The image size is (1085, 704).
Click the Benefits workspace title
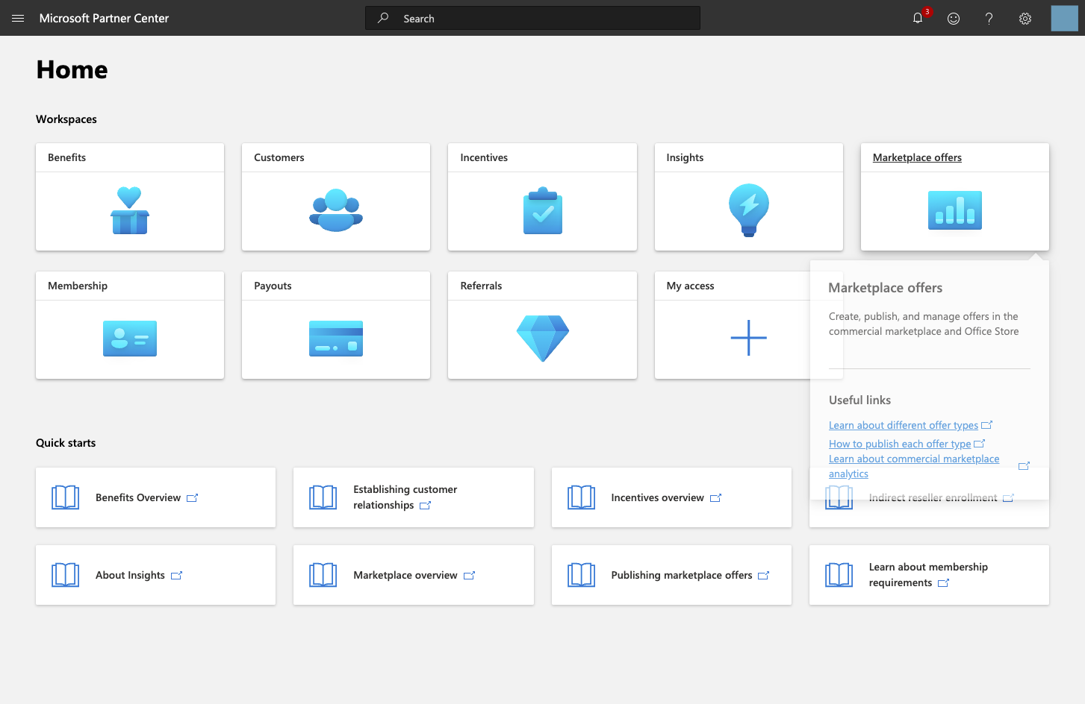66,157
